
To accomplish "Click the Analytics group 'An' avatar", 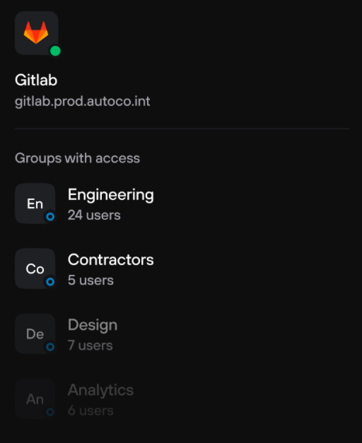I will pyautogui.click(x=35, y=399).
